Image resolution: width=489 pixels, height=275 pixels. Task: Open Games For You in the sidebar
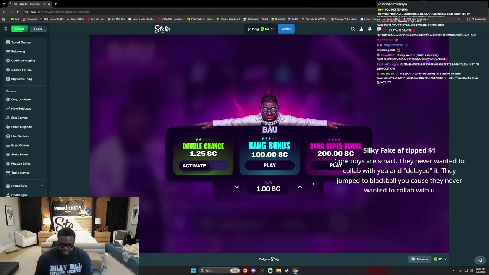click(25, 70)
